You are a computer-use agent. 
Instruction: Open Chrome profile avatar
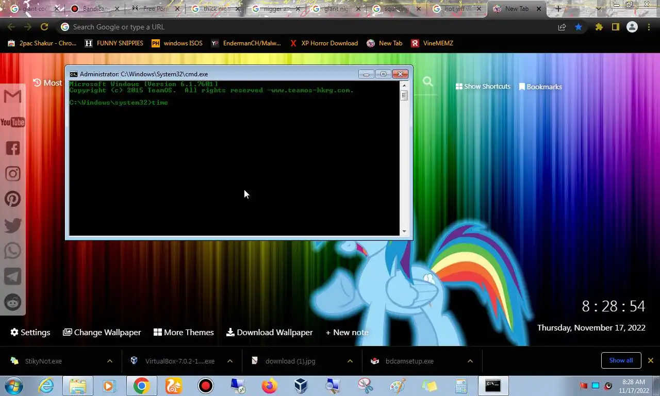tap(632, 27)
